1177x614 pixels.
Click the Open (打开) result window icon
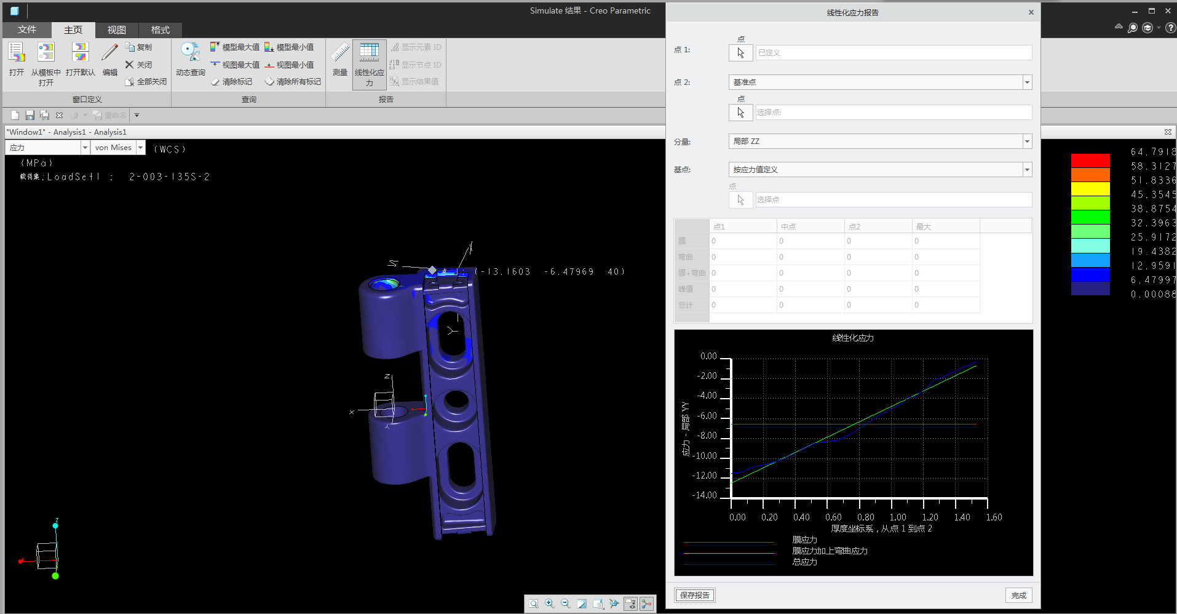17,59
